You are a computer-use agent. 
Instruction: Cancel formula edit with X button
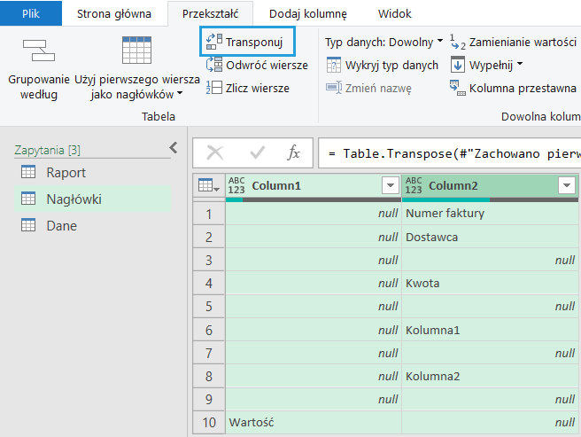214,152
